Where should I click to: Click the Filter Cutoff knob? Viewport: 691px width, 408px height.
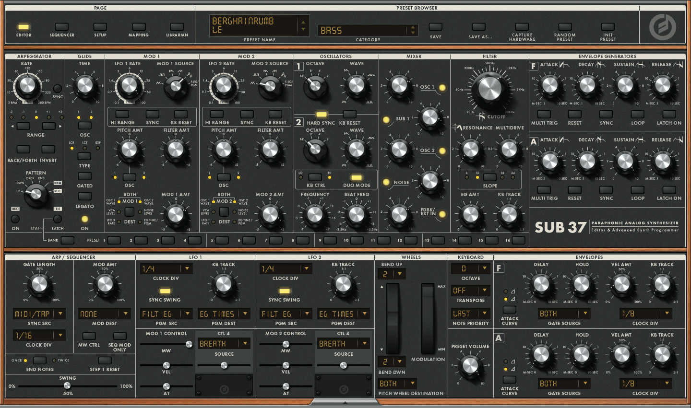coord(489,89)
